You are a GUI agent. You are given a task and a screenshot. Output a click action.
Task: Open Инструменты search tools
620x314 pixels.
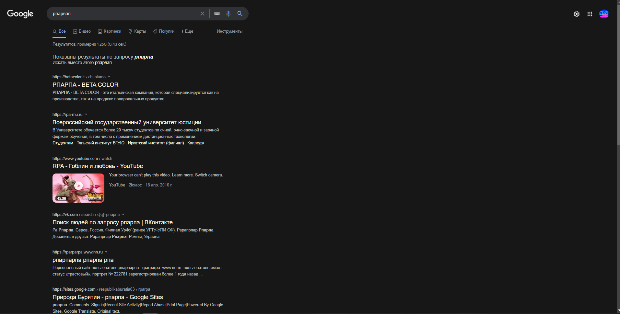[x=229, y=31]
